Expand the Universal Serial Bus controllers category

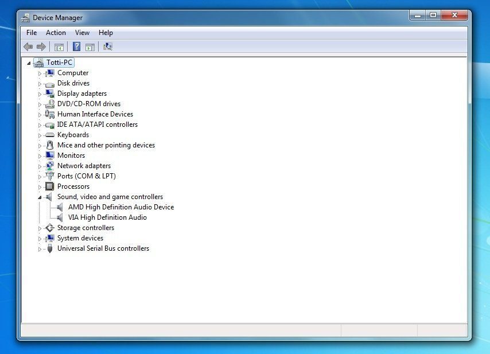(40, 249)
